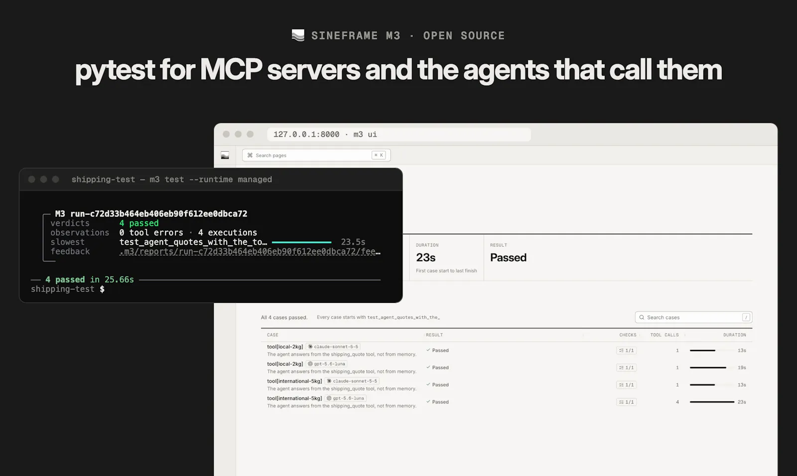Focus the Search pages field
The image size is (797, 476).
[x=316, y=155]
